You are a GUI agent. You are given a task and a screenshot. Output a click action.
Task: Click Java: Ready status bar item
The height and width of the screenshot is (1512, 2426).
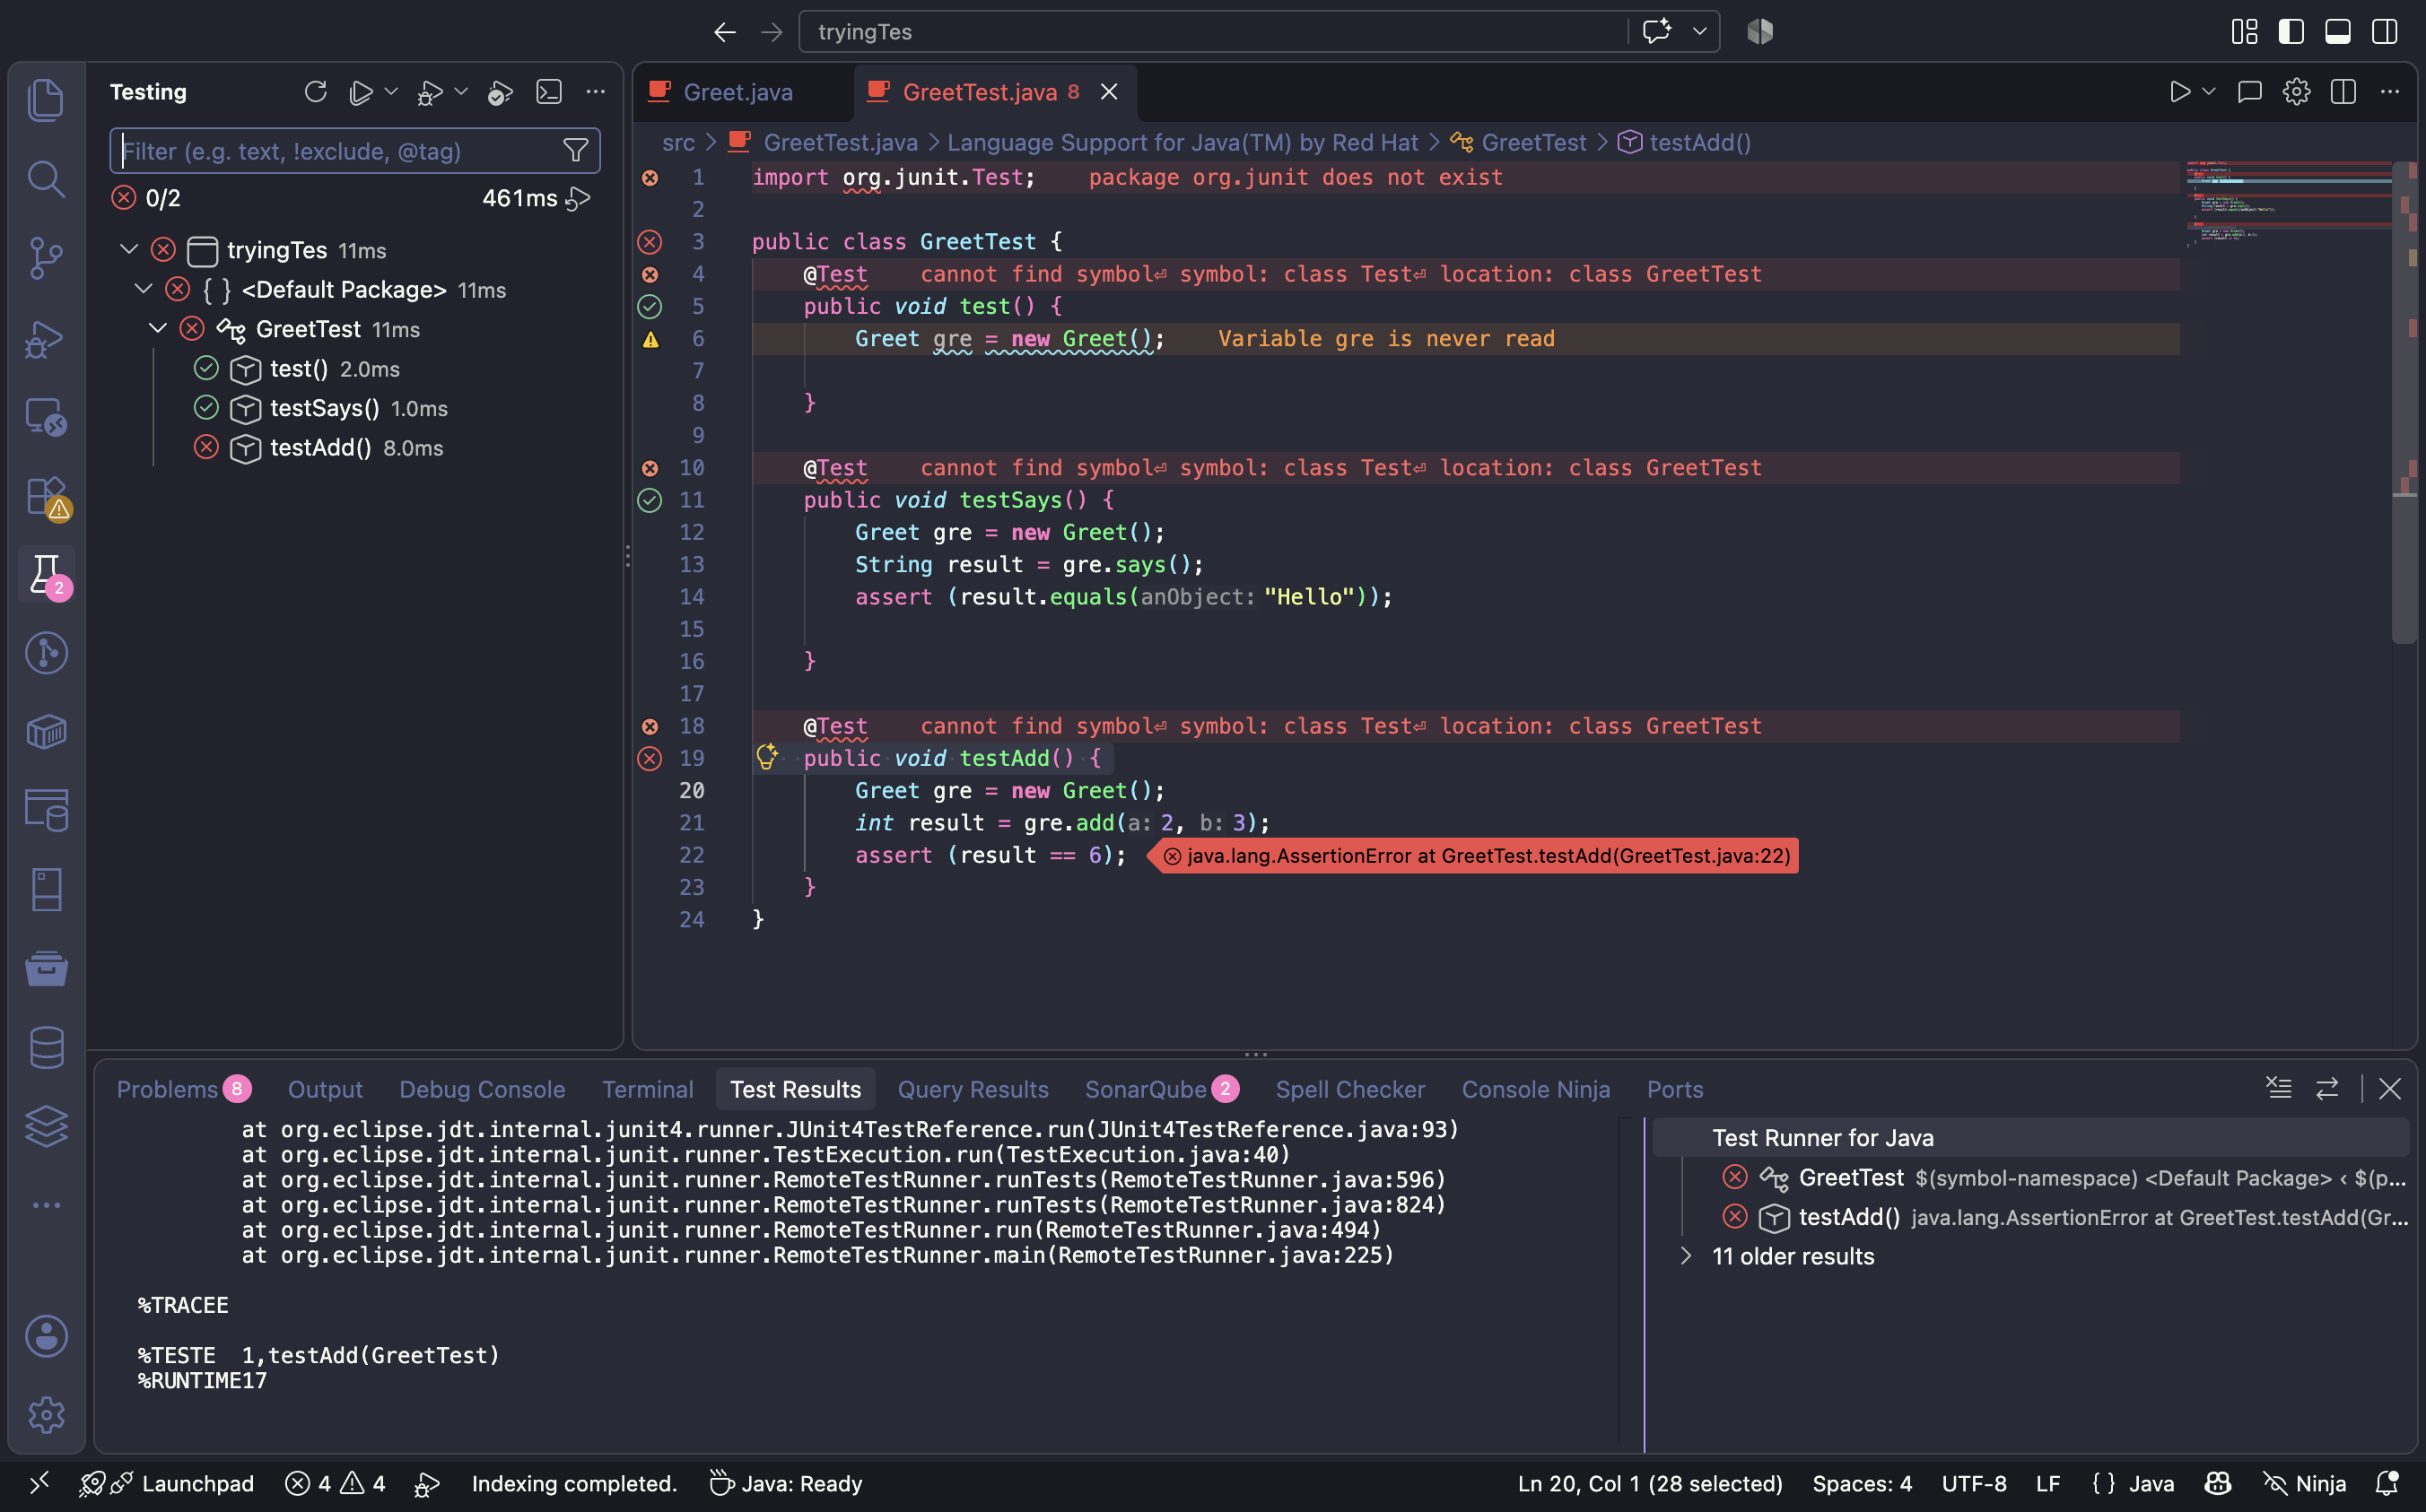[x=785, y=1483]
